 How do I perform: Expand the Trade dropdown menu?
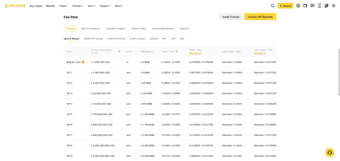64,6
